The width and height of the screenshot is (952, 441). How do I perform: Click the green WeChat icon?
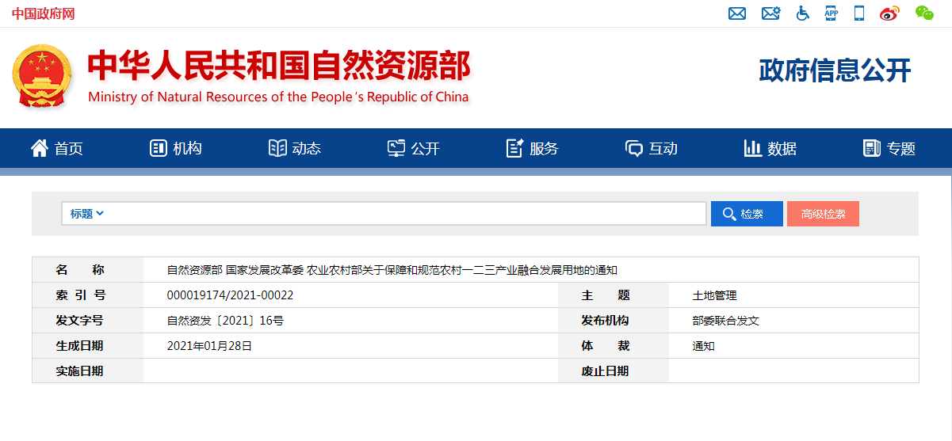[x=924, y=13]
